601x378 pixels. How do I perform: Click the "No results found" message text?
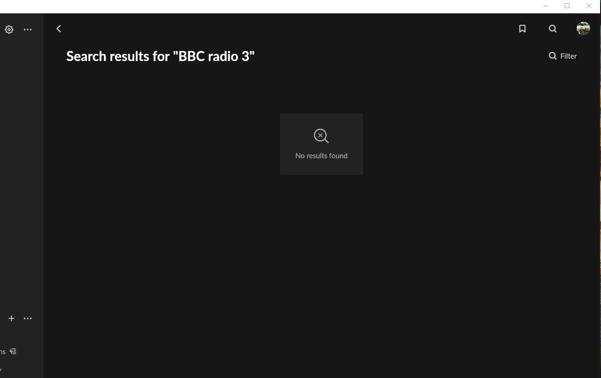click(321, 156)
